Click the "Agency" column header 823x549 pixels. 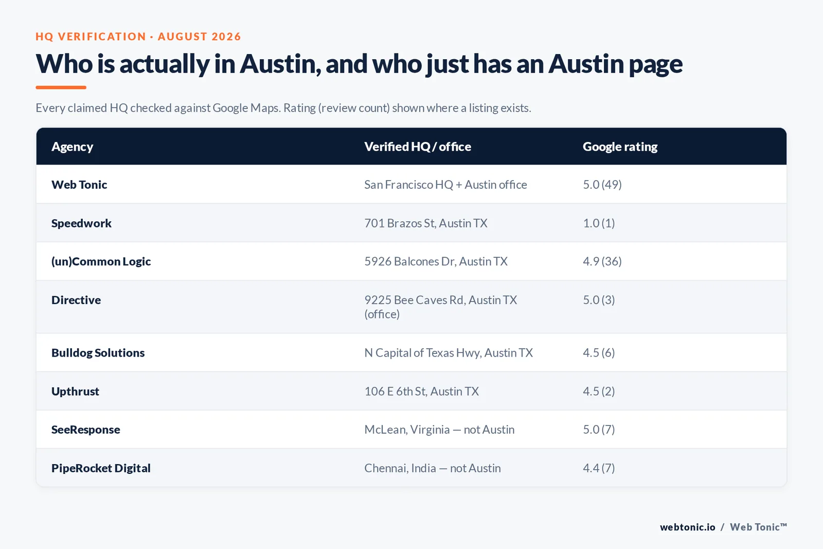point(72,147)
